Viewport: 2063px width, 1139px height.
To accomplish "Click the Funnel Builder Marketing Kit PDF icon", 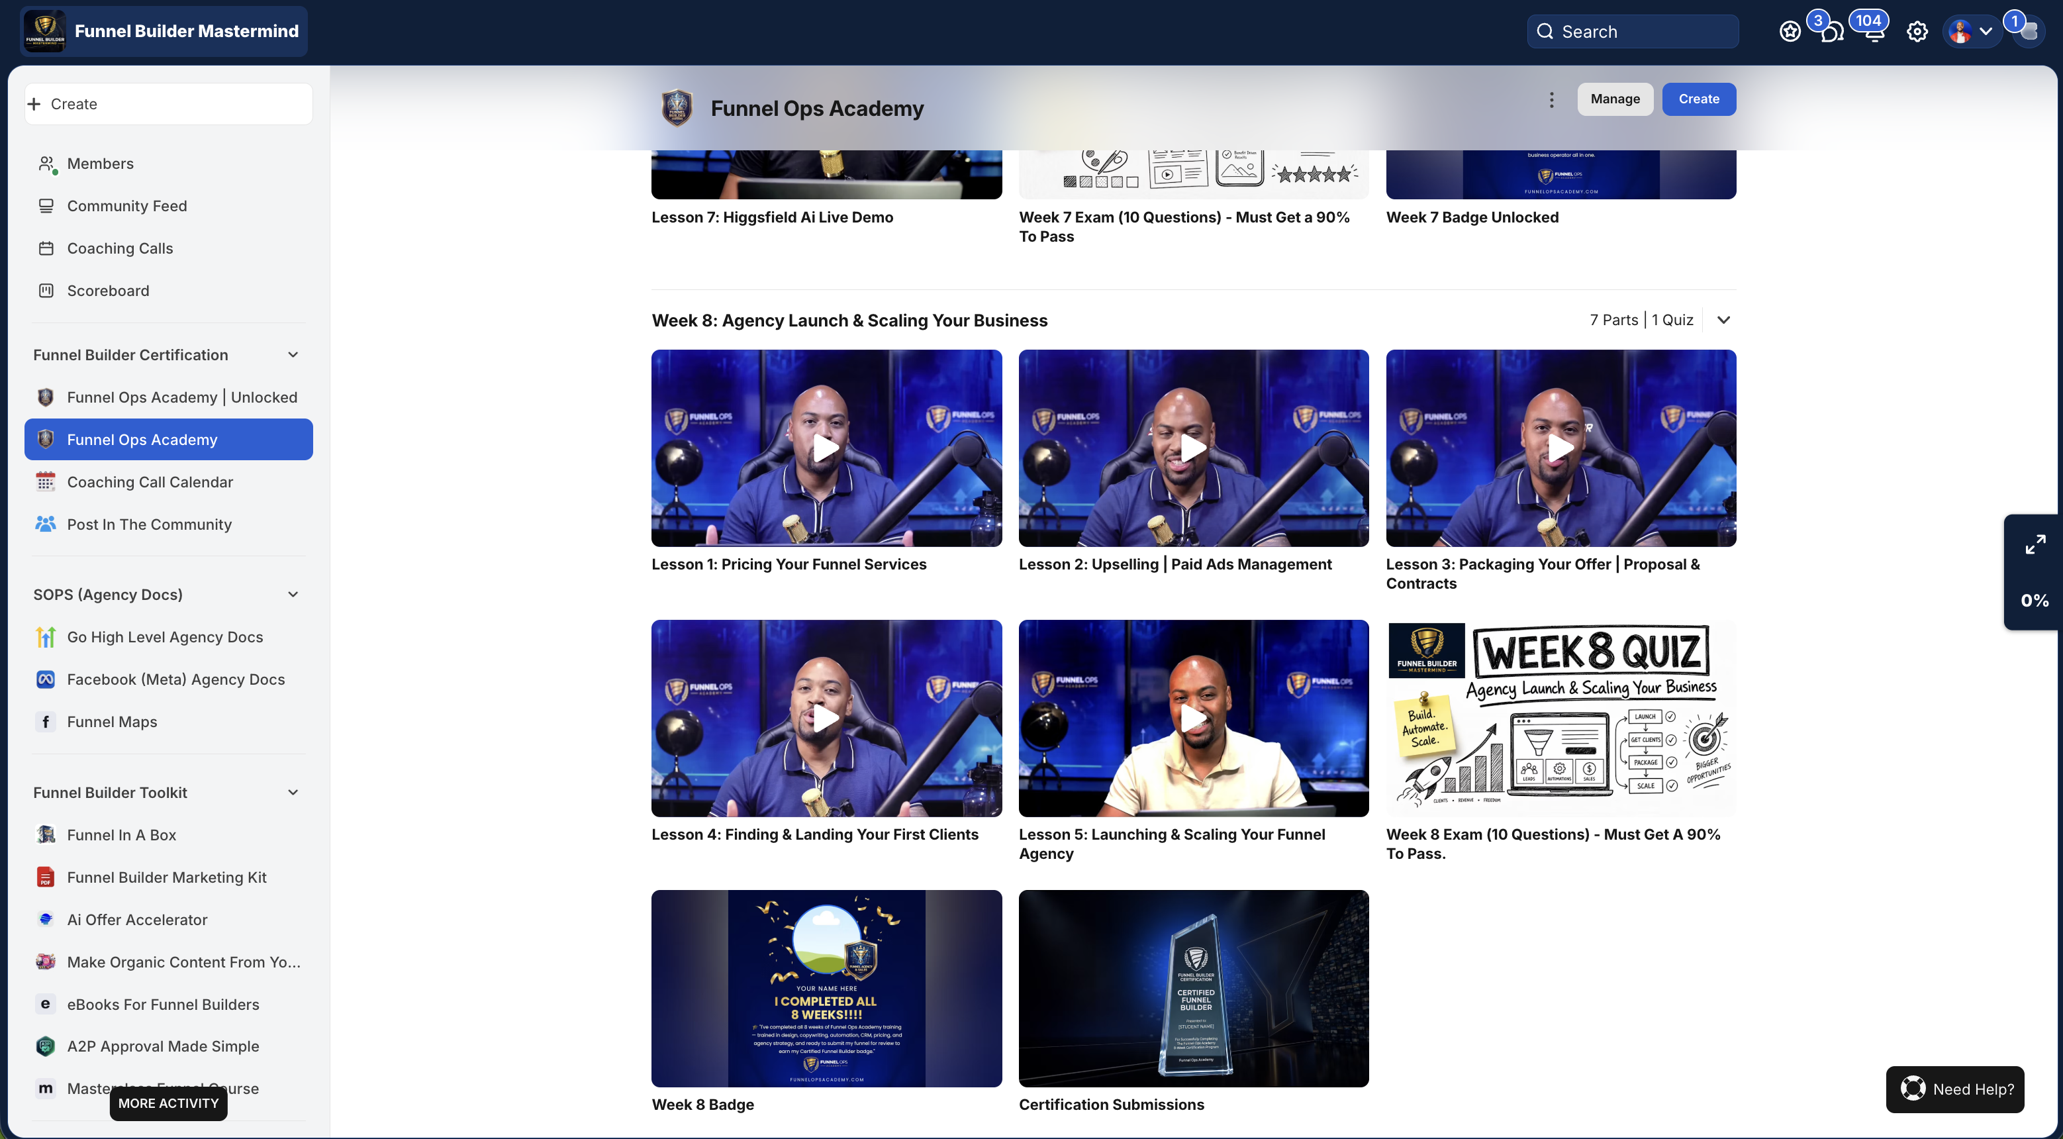I will 46,878.
